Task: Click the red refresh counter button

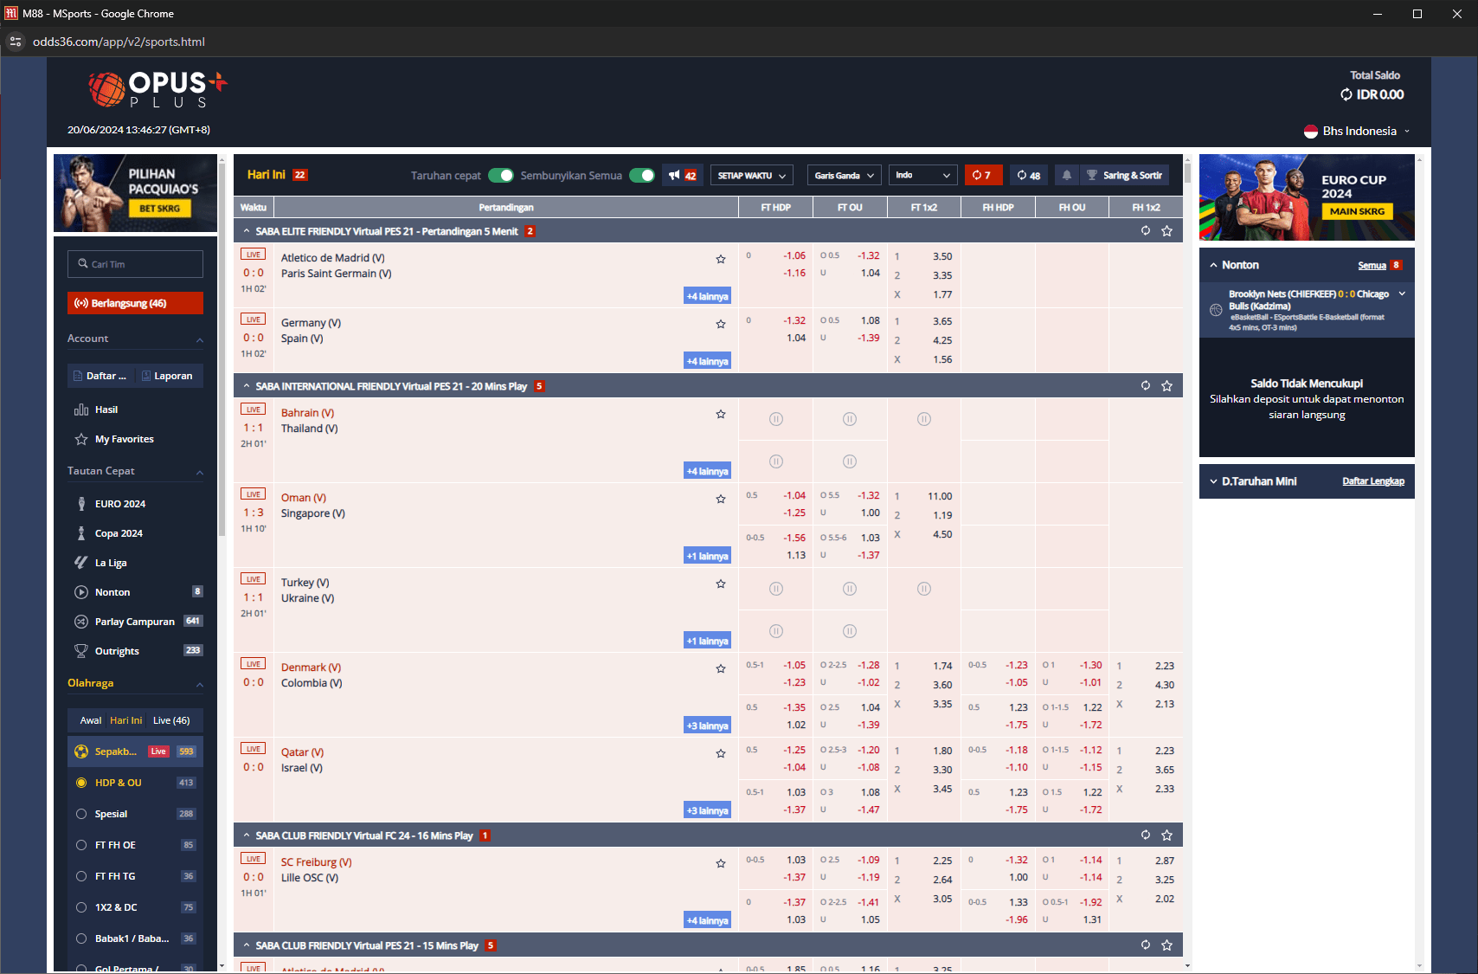Action: tap(982, 176)
